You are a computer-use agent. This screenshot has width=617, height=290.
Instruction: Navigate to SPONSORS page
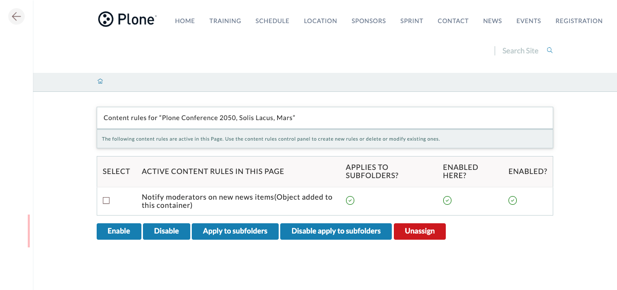tap(369, 21)
